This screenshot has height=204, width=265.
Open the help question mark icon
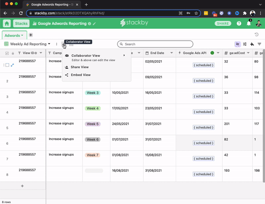[239, 23]
